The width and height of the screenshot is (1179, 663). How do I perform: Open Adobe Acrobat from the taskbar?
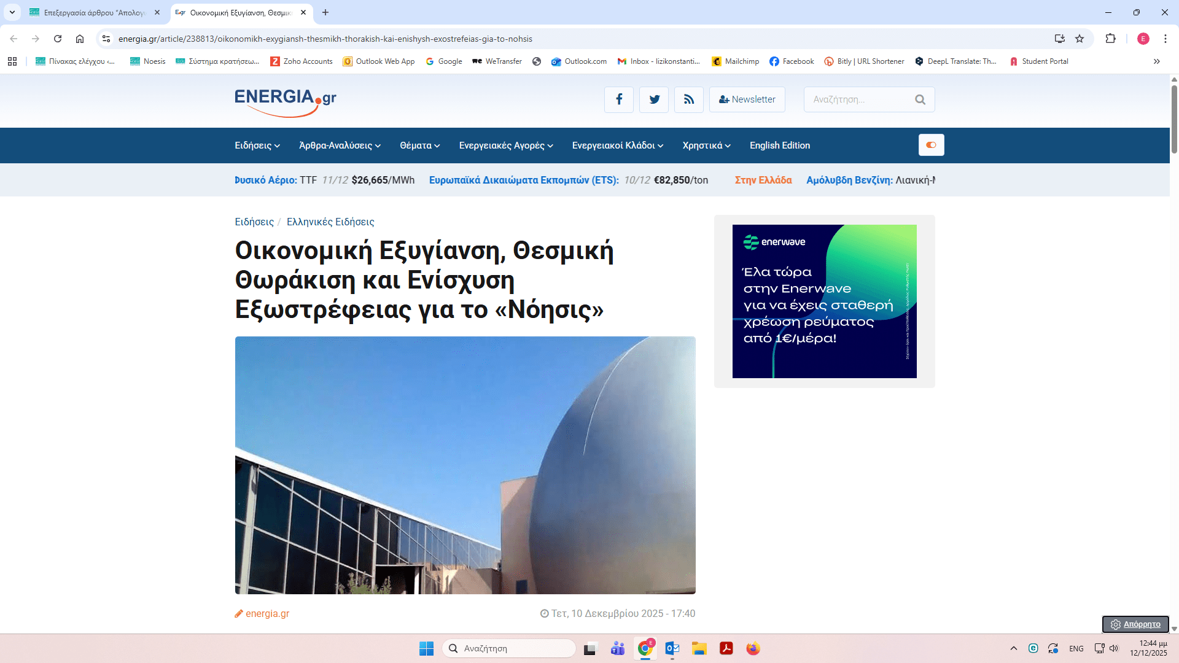pos(726,648)
